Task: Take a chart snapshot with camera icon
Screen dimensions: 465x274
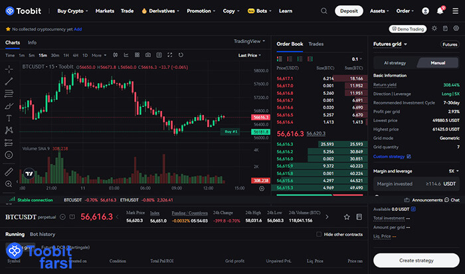Action: [x=147, y=55]
